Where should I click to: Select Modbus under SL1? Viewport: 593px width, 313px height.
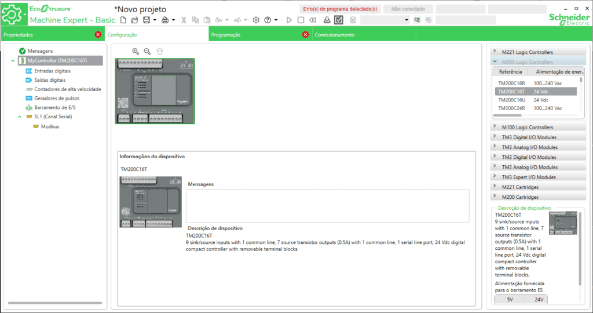click(x=50, y=126)
